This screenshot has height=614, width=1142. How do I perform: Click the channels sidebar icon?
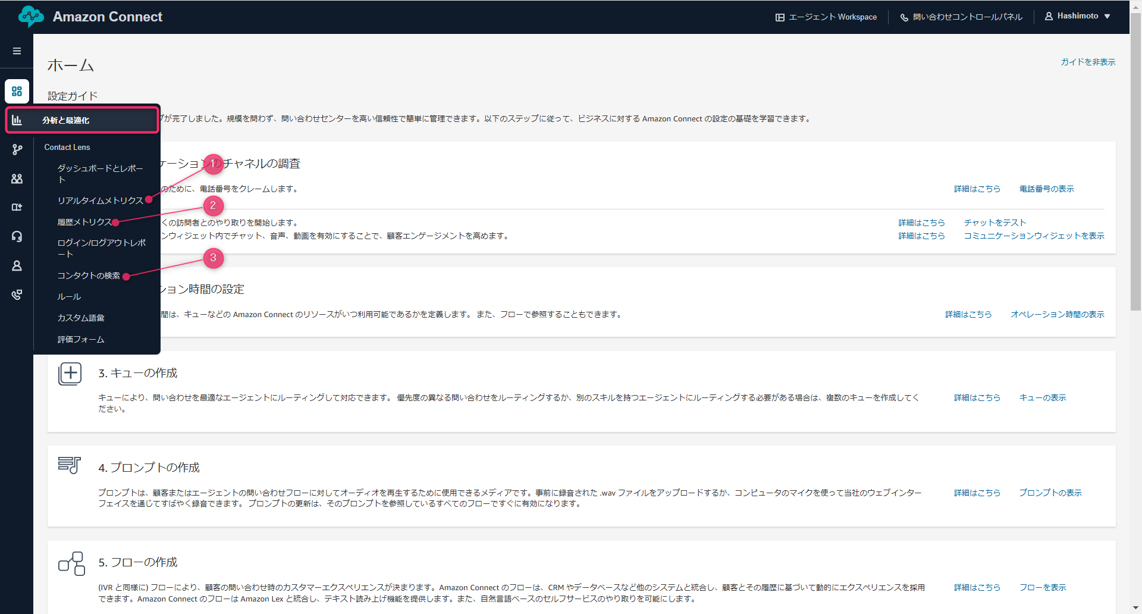17,207
